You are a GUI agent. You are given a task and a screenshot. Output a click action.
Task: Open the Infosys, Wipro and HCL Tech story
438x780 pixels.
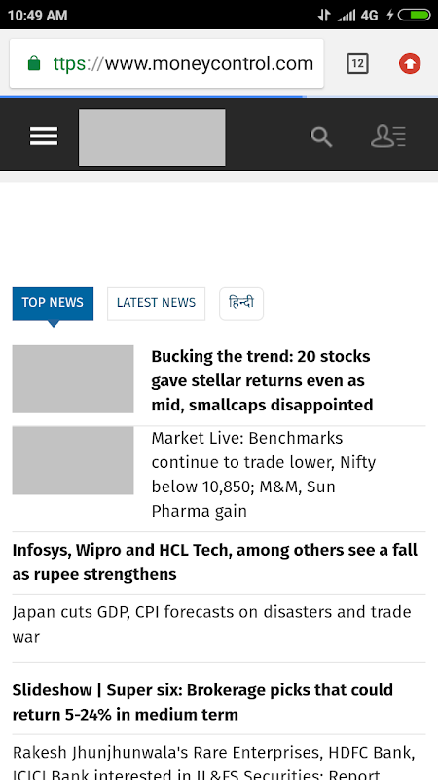[215, 563]
